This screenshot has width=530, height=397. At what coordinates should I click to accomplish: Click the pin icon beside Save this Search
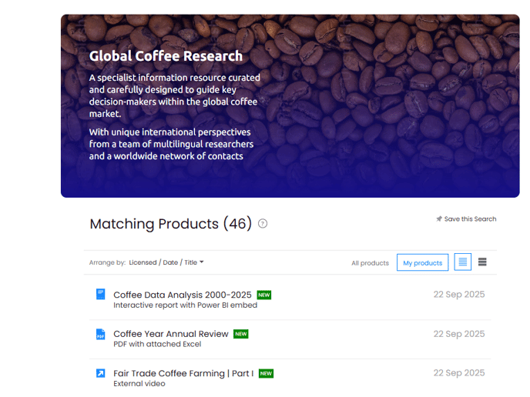(x=439, y=219)
